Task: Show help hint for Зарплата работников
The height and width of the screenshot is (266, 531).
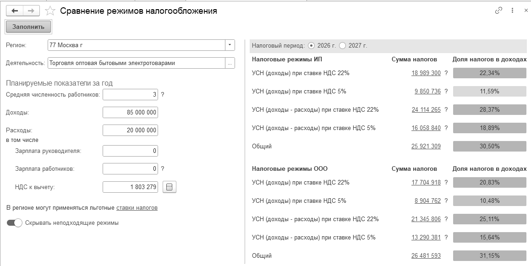Action: point(163,168)
